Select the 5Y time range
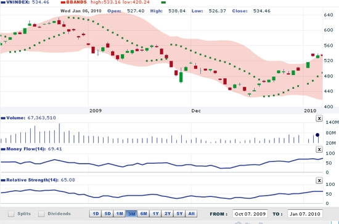The image size is (339, 224). click(x=179, y=214)
